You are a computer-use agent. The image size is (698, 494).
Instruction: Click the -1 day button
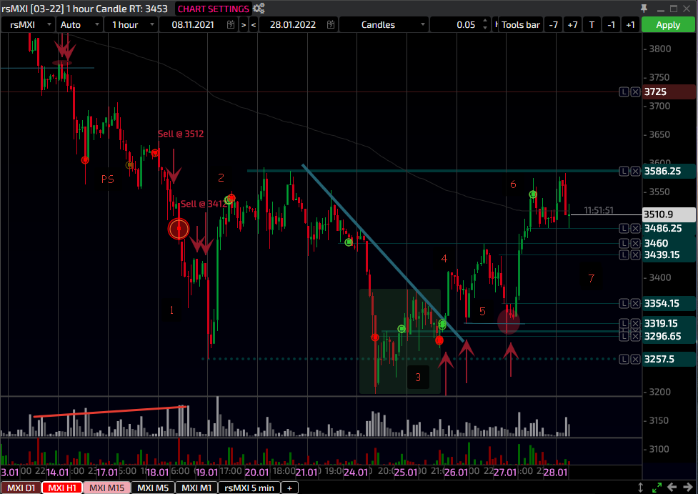(611, 25)
